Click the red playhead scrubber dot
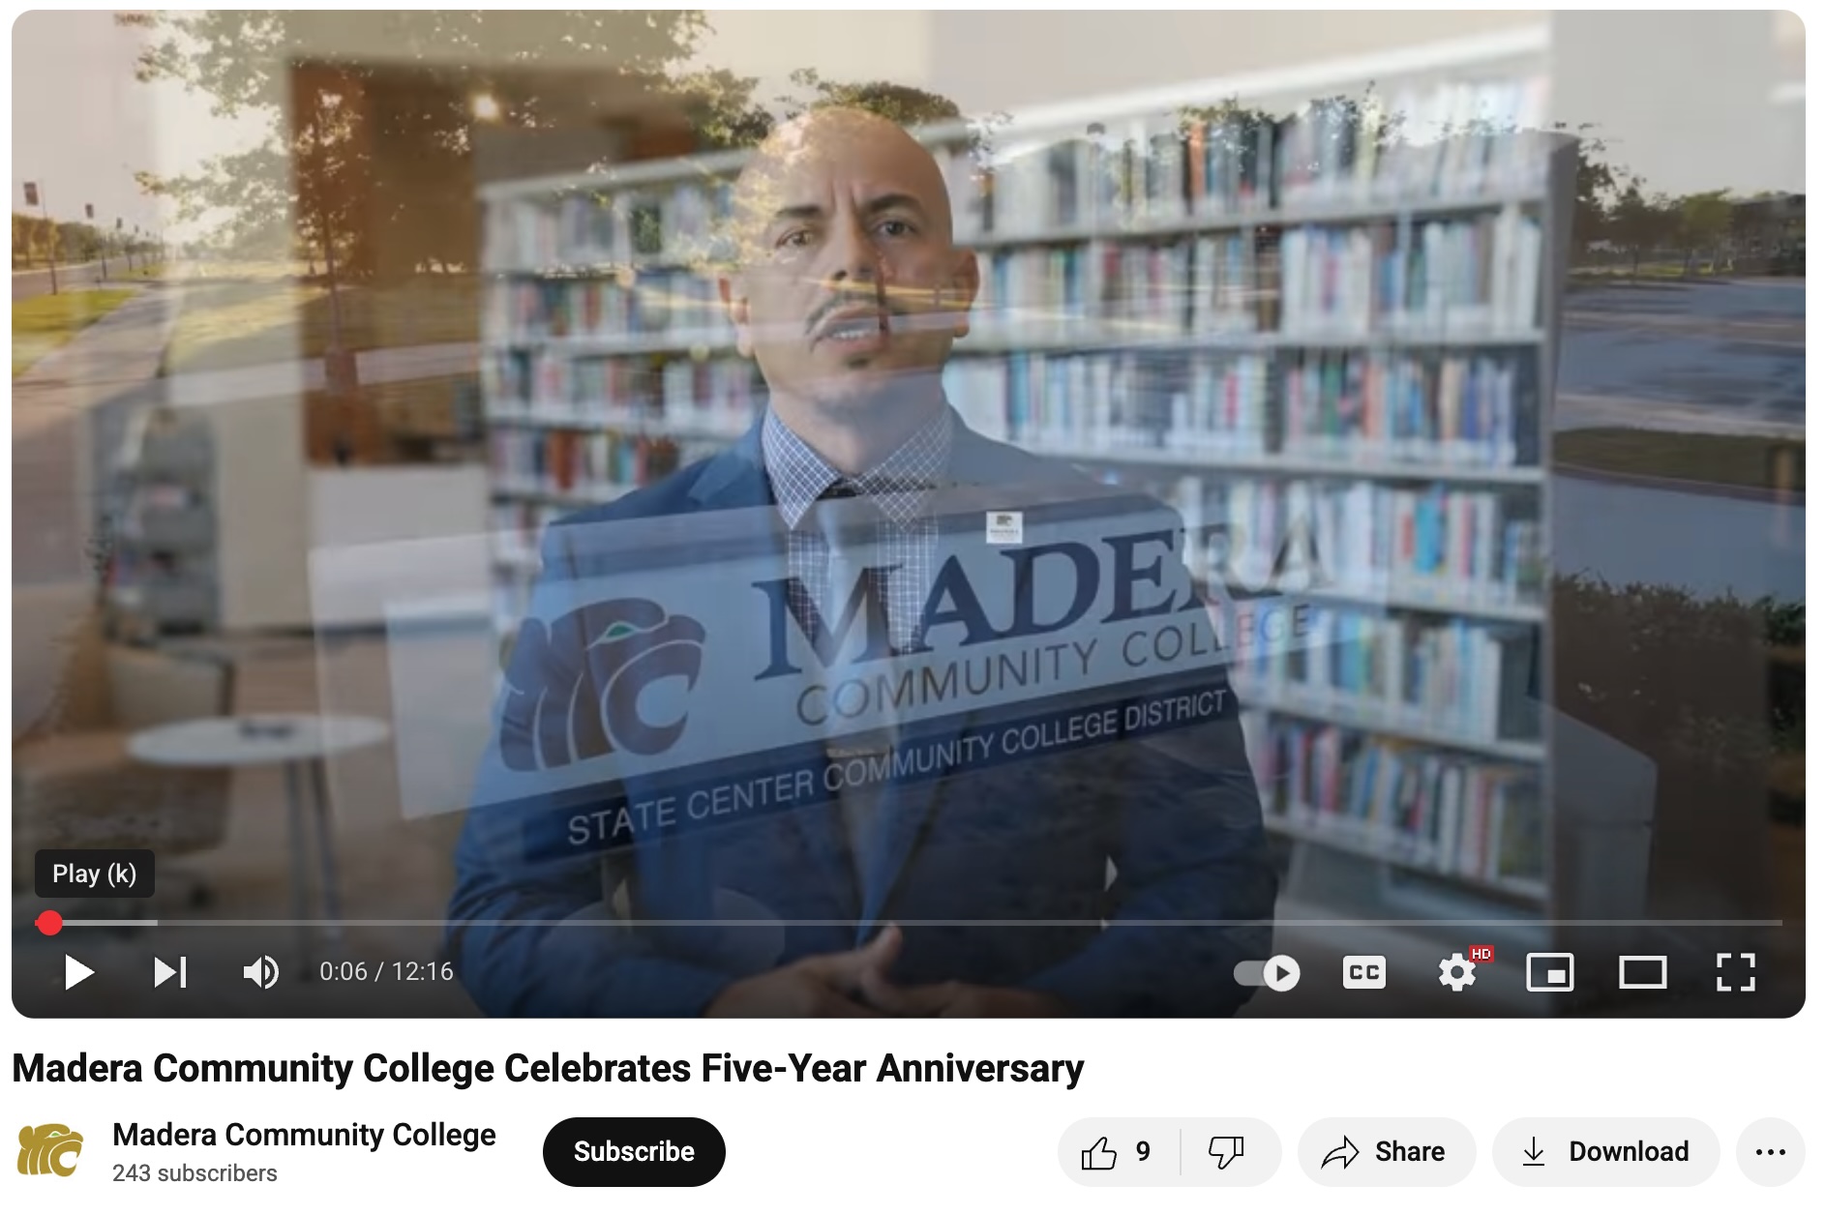Screen dimensions: 1826x1215 pyautogui.click(x=49, y=923)
